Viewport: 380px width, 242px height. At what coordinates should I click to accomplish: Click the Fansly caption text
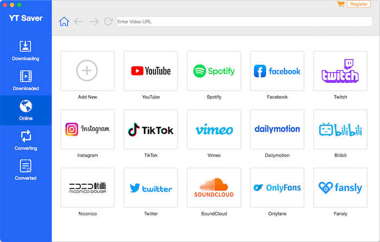[x=340, y=214]
